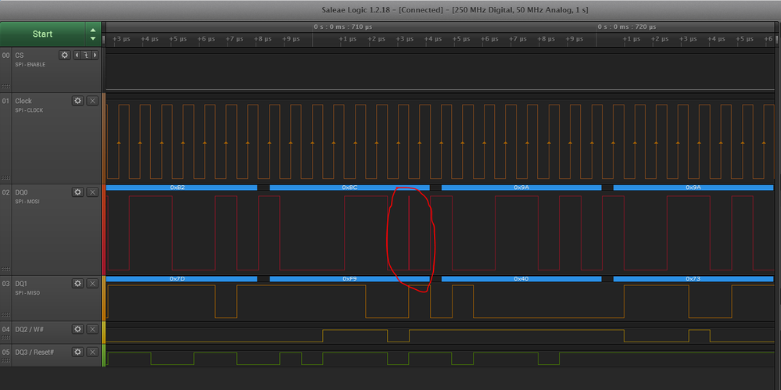Click MOSI decoded byte 0x8C
The image size is (781, 390).
[349, 188]
